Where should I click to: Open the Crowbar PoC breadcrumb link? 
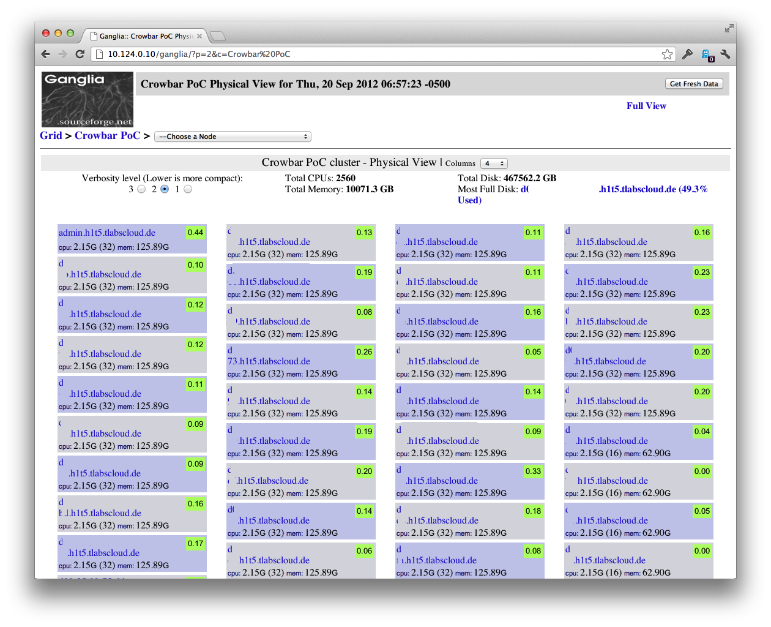tap(108, 136)
